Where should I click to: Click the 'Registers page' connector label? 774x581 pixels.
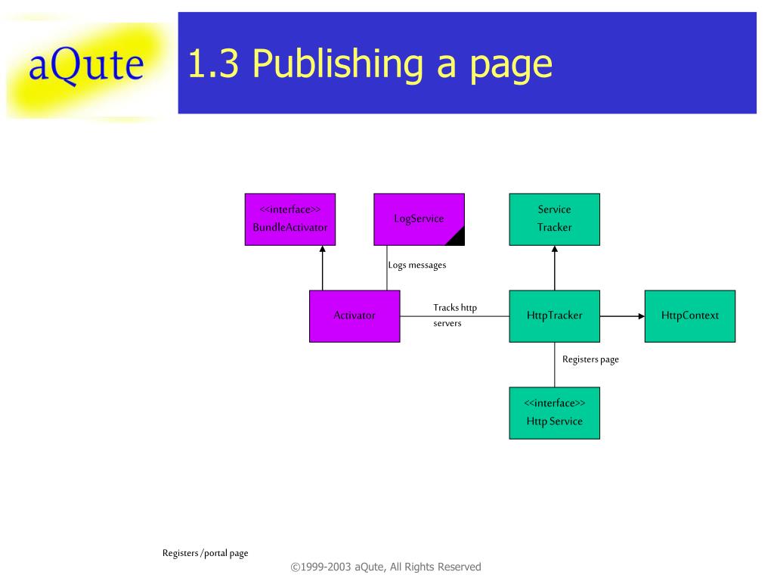click(590, 359)
